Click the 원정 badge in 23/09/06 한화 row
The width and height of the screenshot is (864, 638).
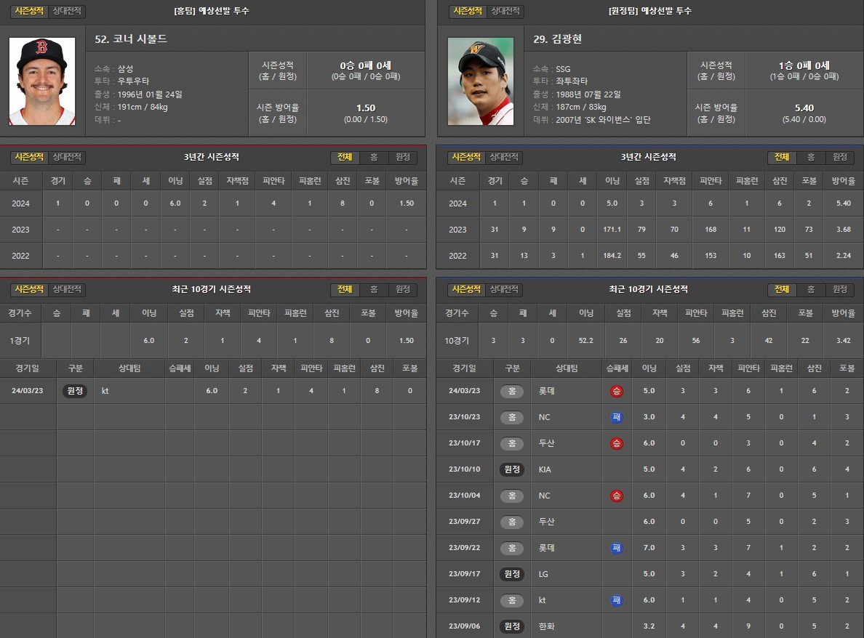pos(512,626)
